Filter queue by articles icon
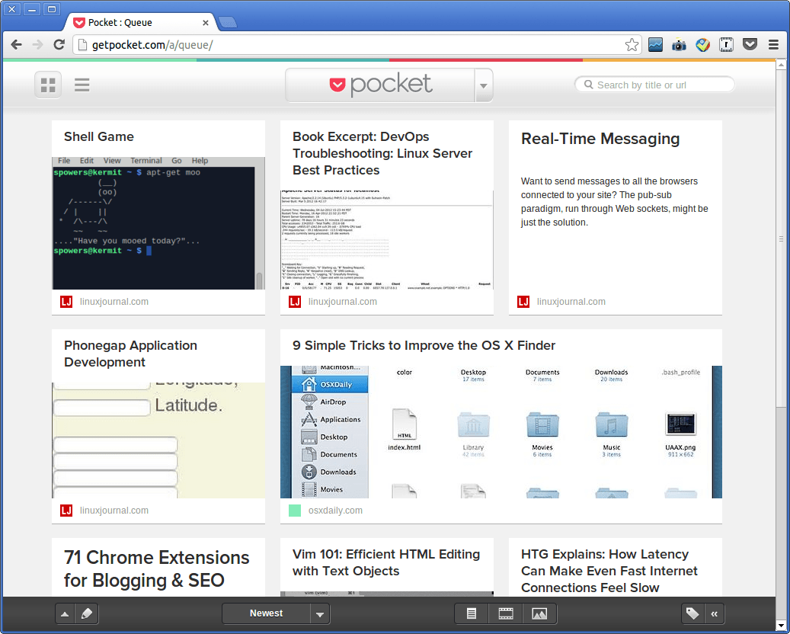 [x=472, y=613]
